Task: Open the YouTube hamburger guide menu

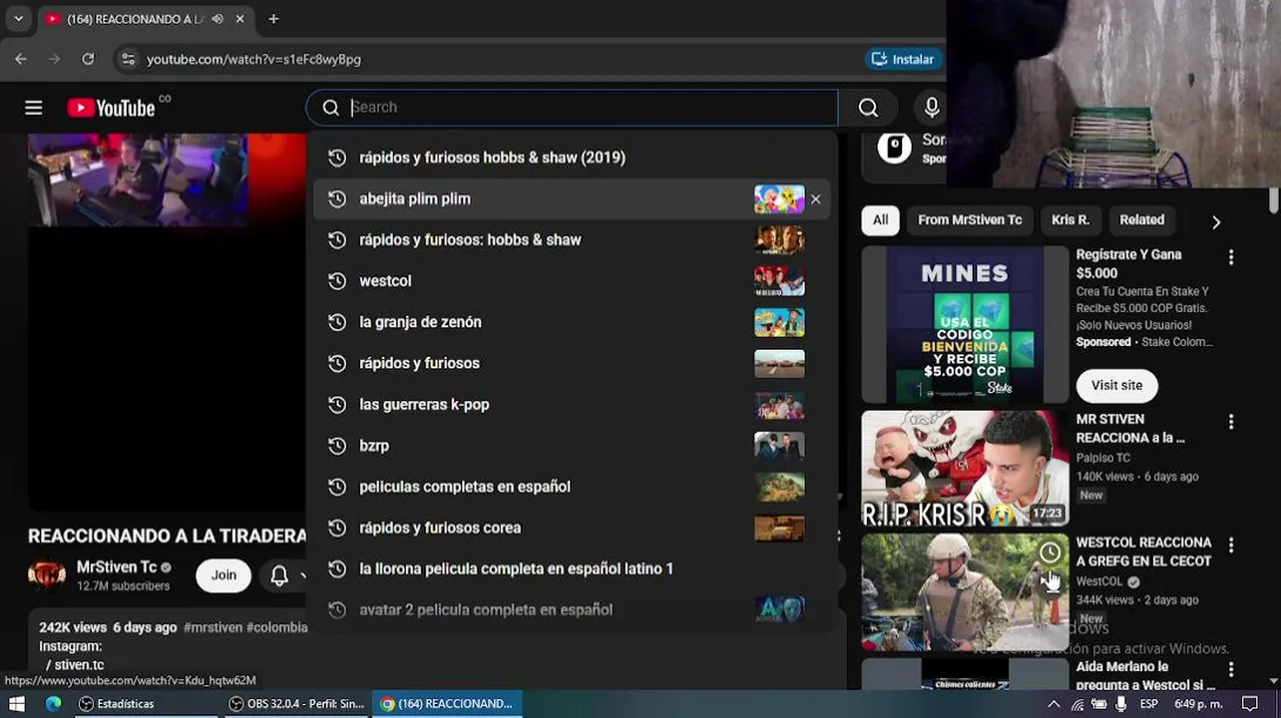Action: click(x=33, y=108)
